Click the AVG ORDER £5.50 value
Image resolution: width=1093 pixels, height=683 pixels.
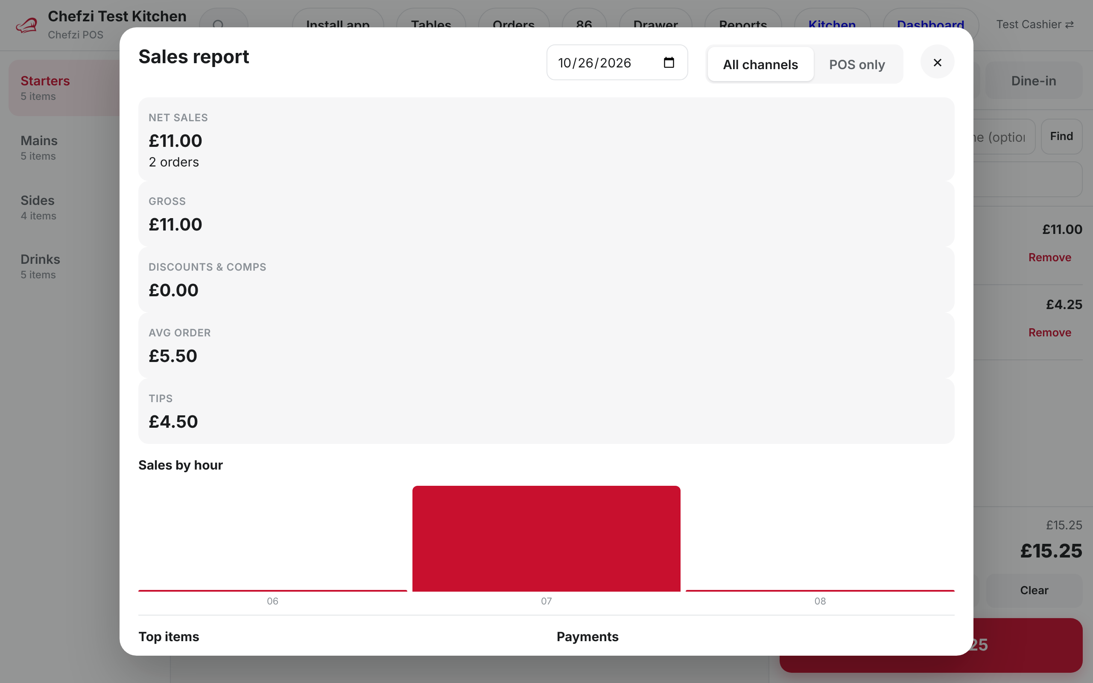[x=173, y=356]
